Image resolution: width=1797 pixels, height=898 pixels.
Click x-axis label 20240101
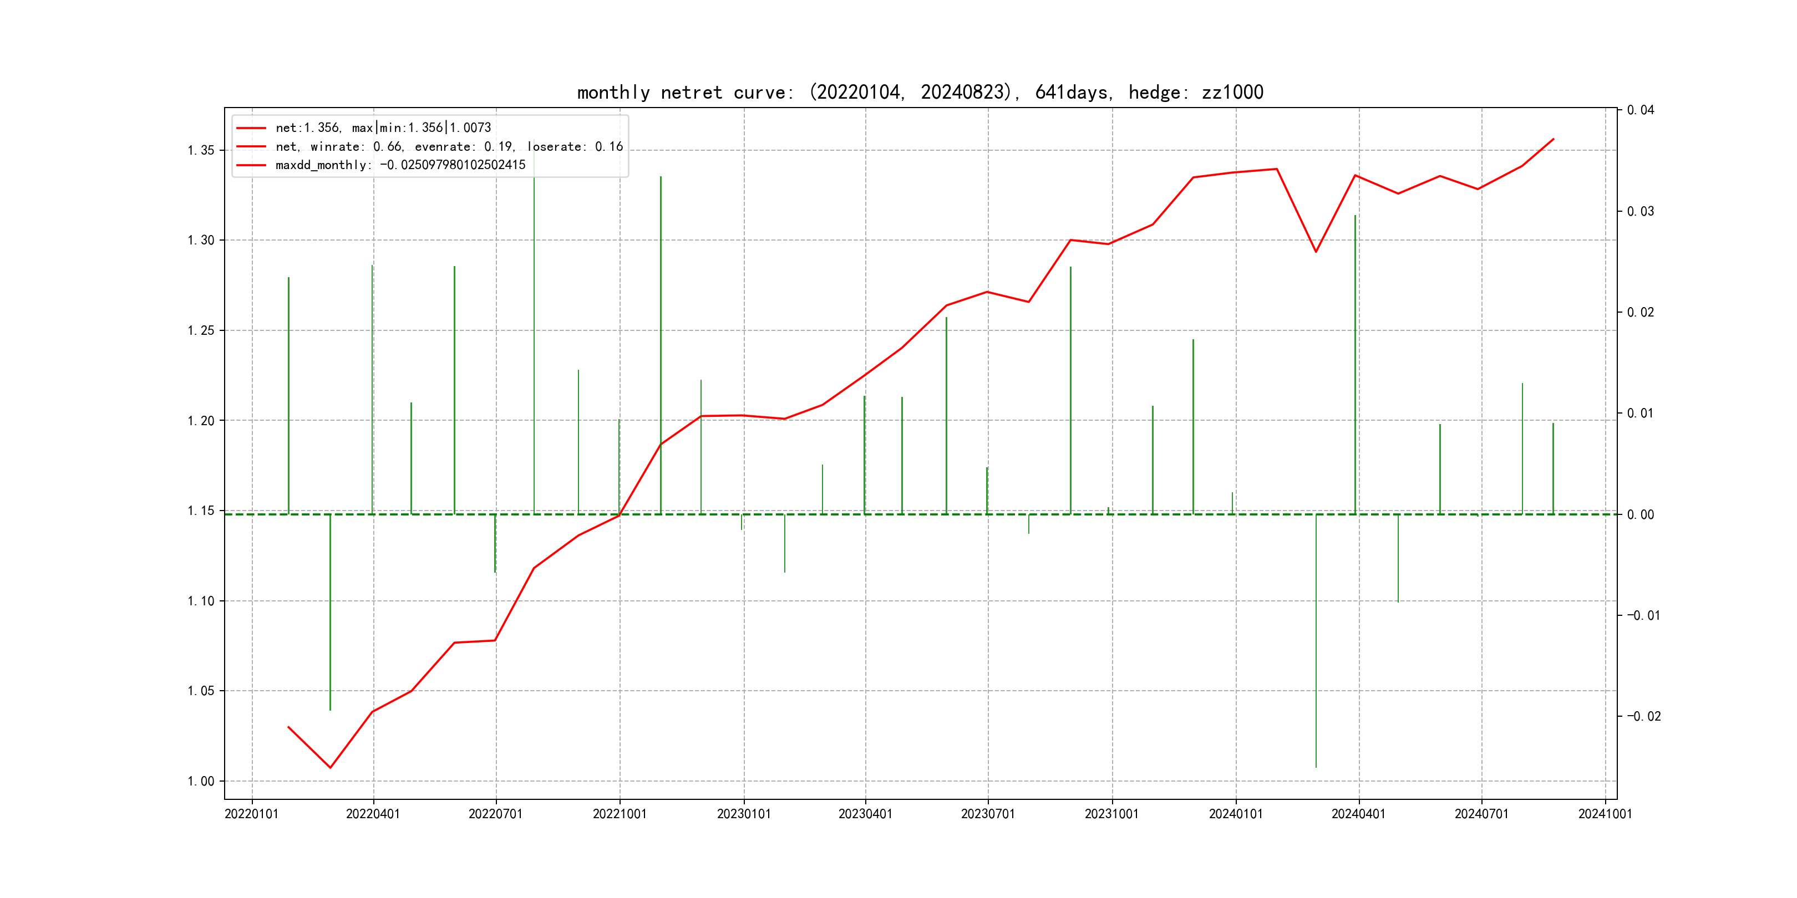click(x=1236, y=814)
